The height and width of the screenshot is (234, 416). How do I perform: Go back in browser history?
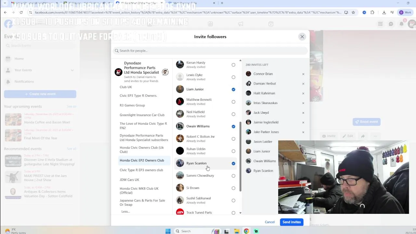5,12
